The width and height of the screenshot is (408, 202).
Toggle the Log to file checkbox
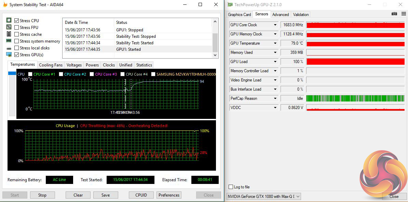(231, 187)
